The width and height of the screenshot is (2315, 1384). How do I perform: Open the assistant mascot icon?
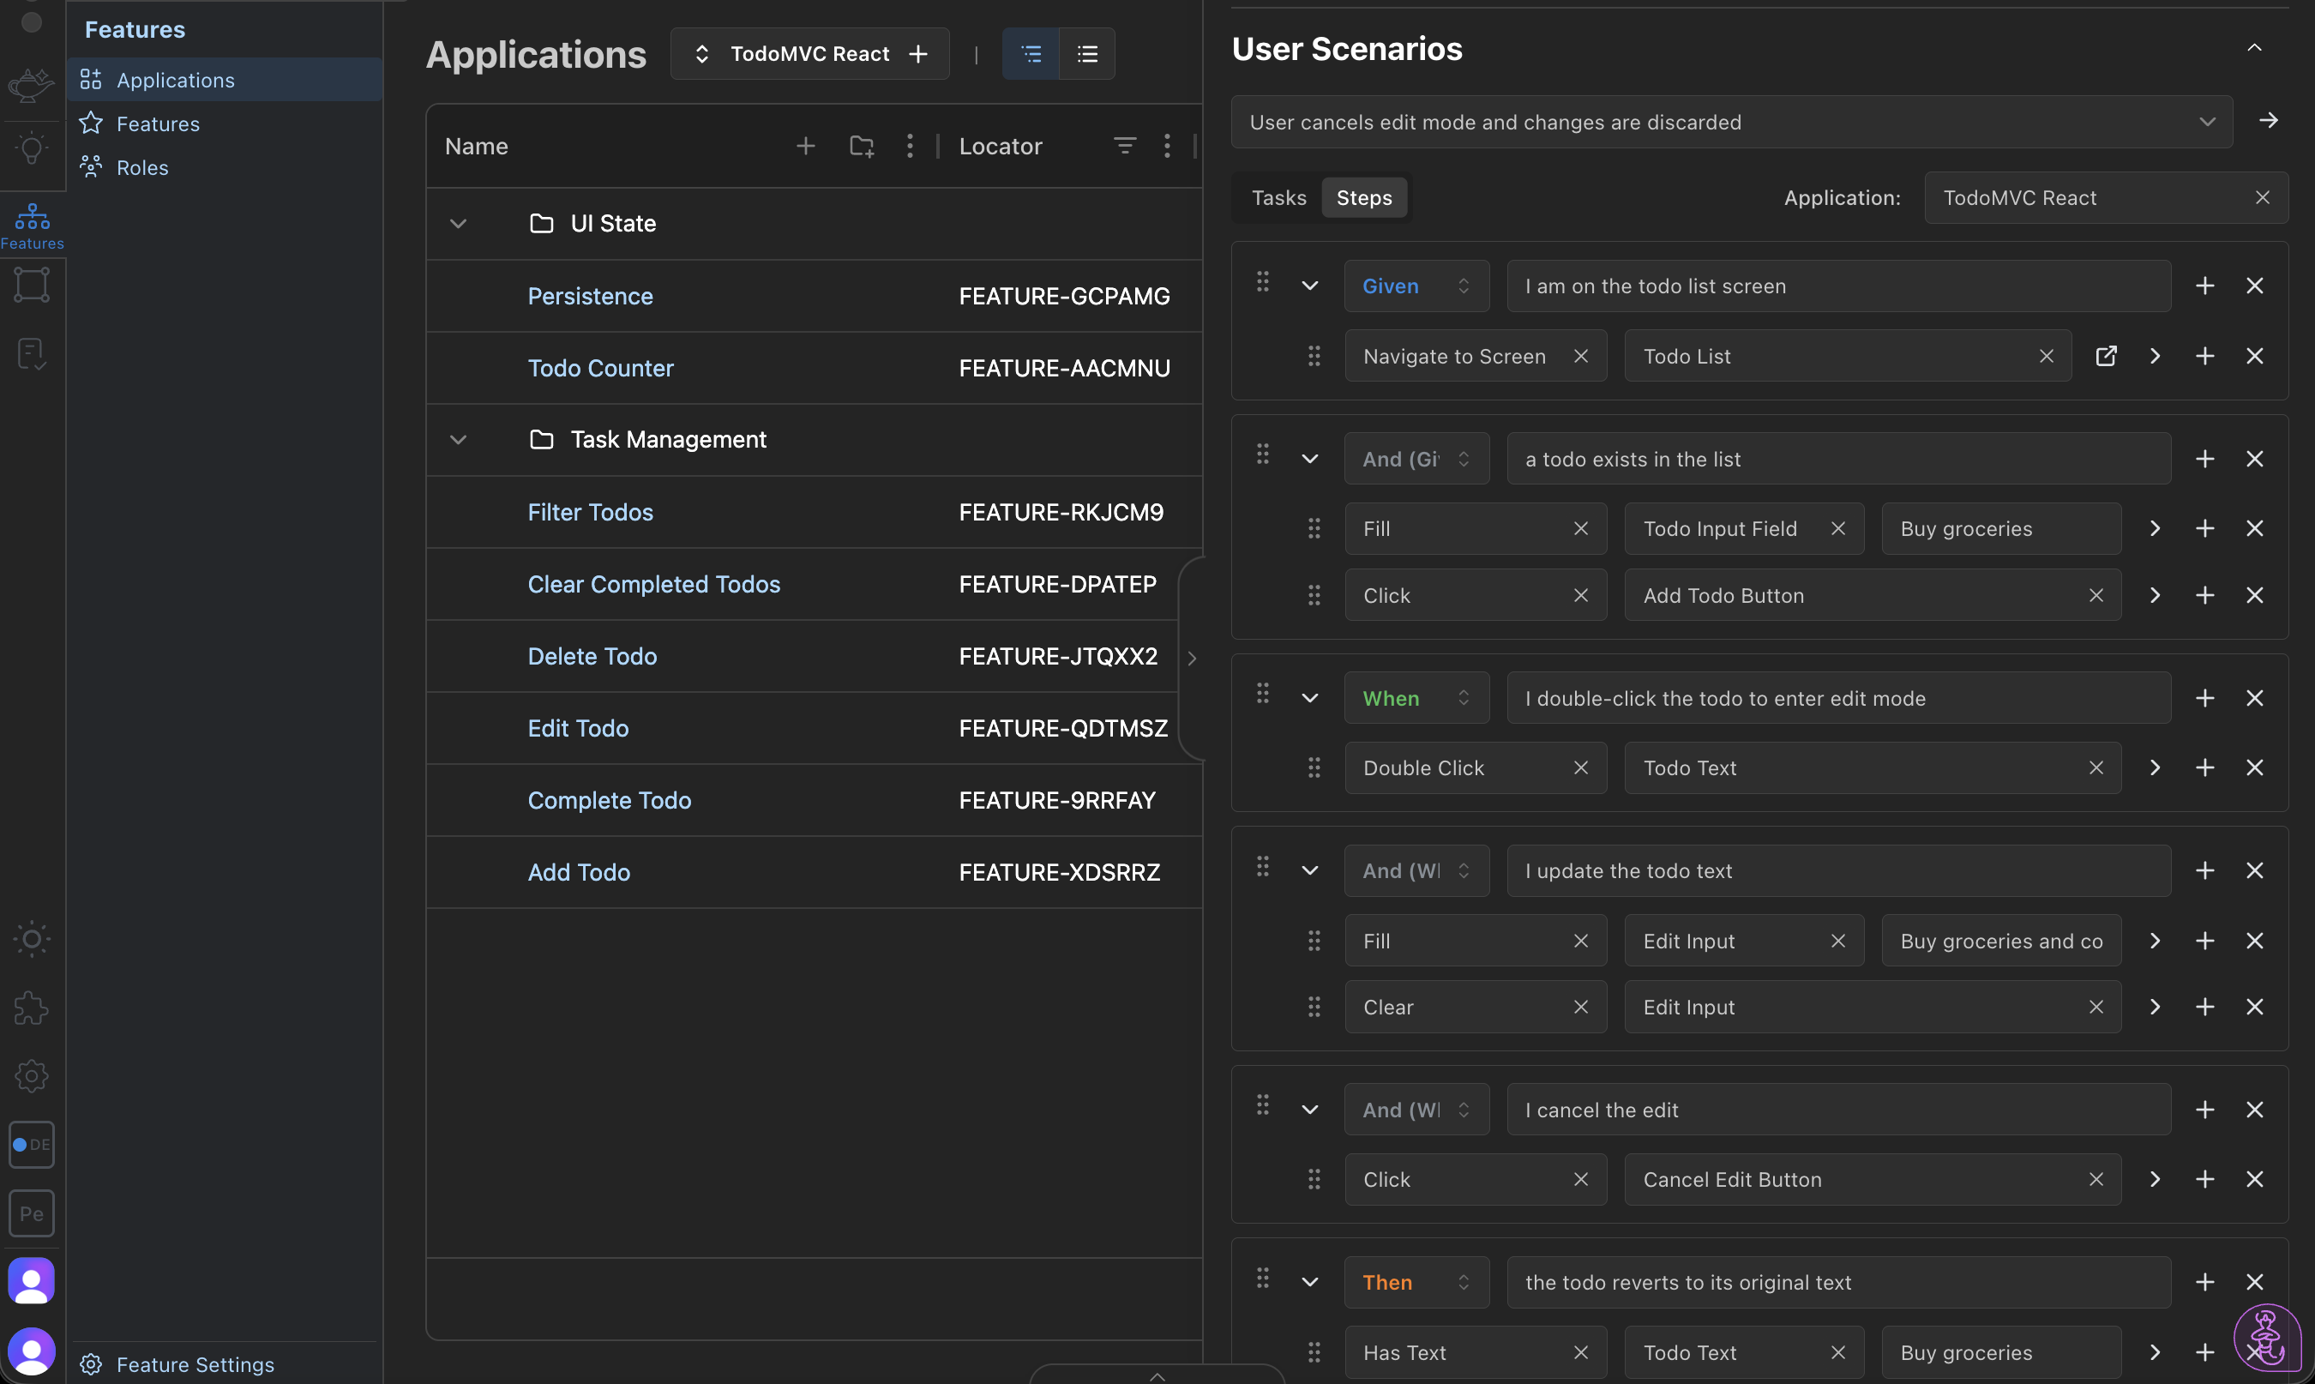point(2266,1338)
